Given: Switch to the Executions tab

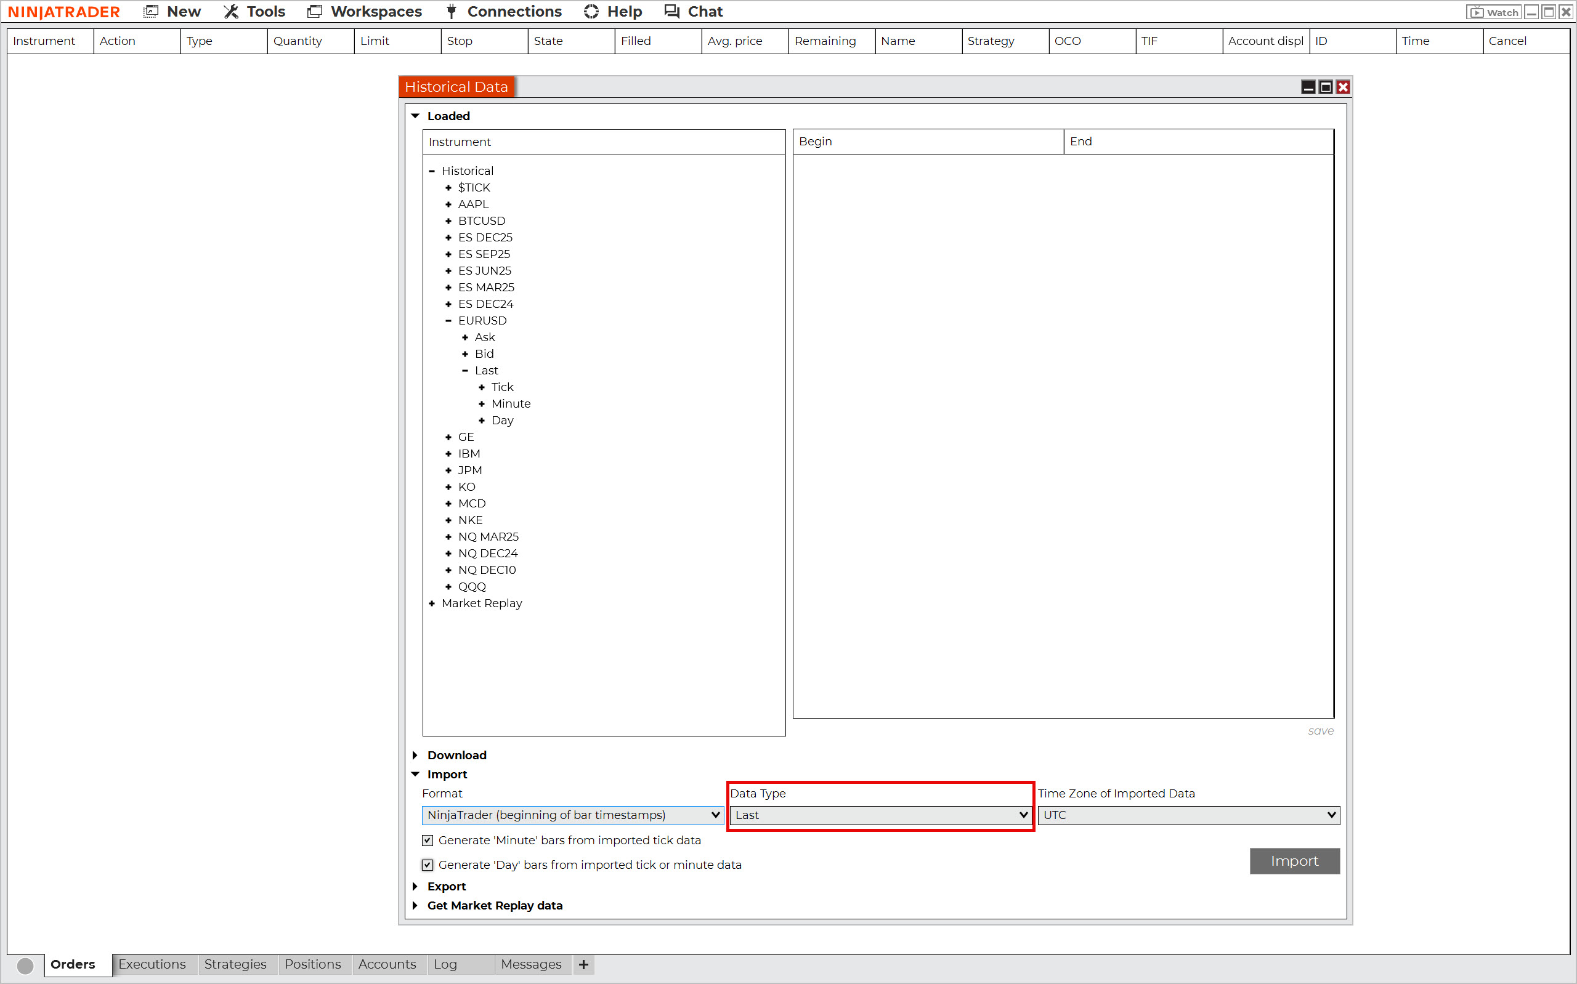Looking at the screenshot, I should pos(152,964).
